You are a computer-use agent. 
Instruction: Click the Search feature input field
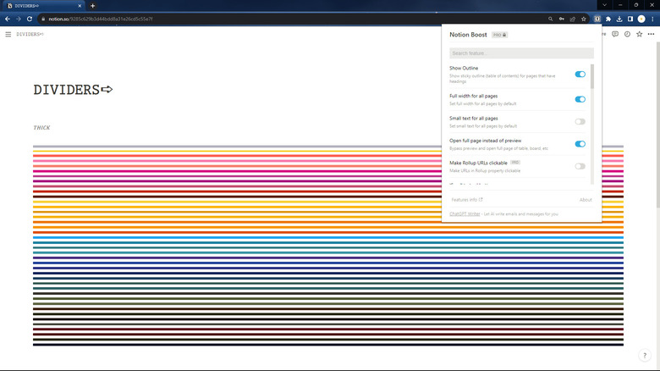[x=521, y=53]
